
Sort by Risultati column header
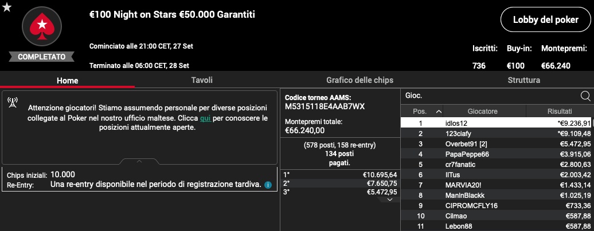[560, 111]
